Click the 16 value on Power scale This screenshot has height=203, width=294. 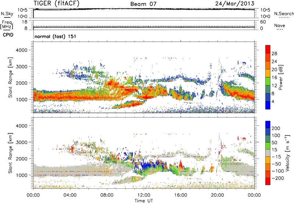(274, 78)
